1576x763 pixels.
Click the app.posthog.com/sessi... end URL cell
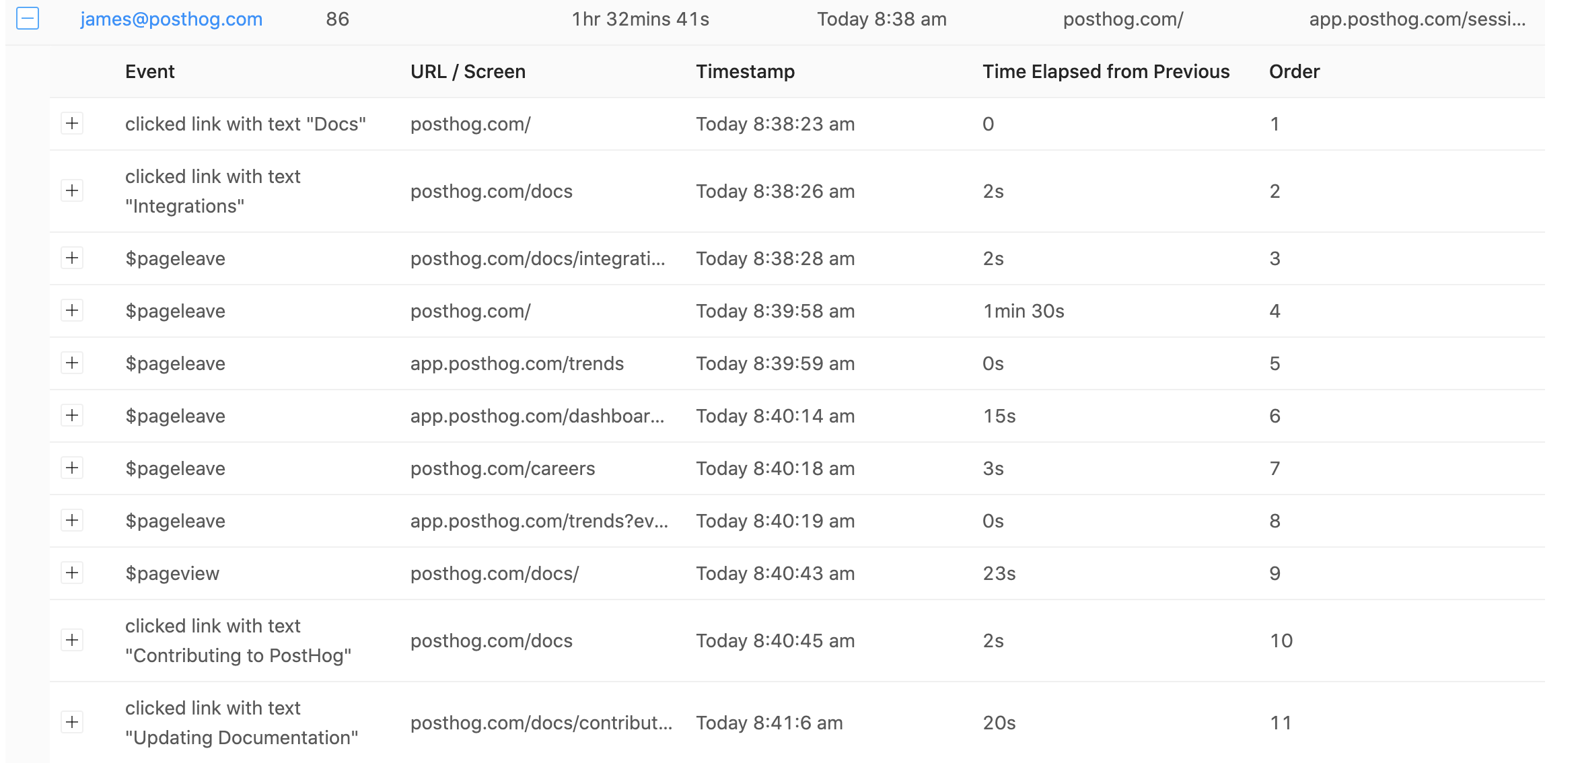(x=1417, y=19)
